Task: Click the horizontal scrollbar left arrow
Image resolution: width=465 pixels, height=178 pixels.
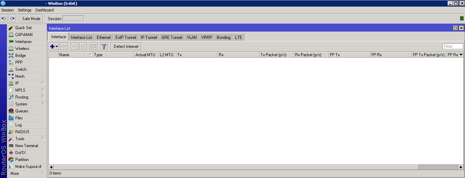Action: 52,167
